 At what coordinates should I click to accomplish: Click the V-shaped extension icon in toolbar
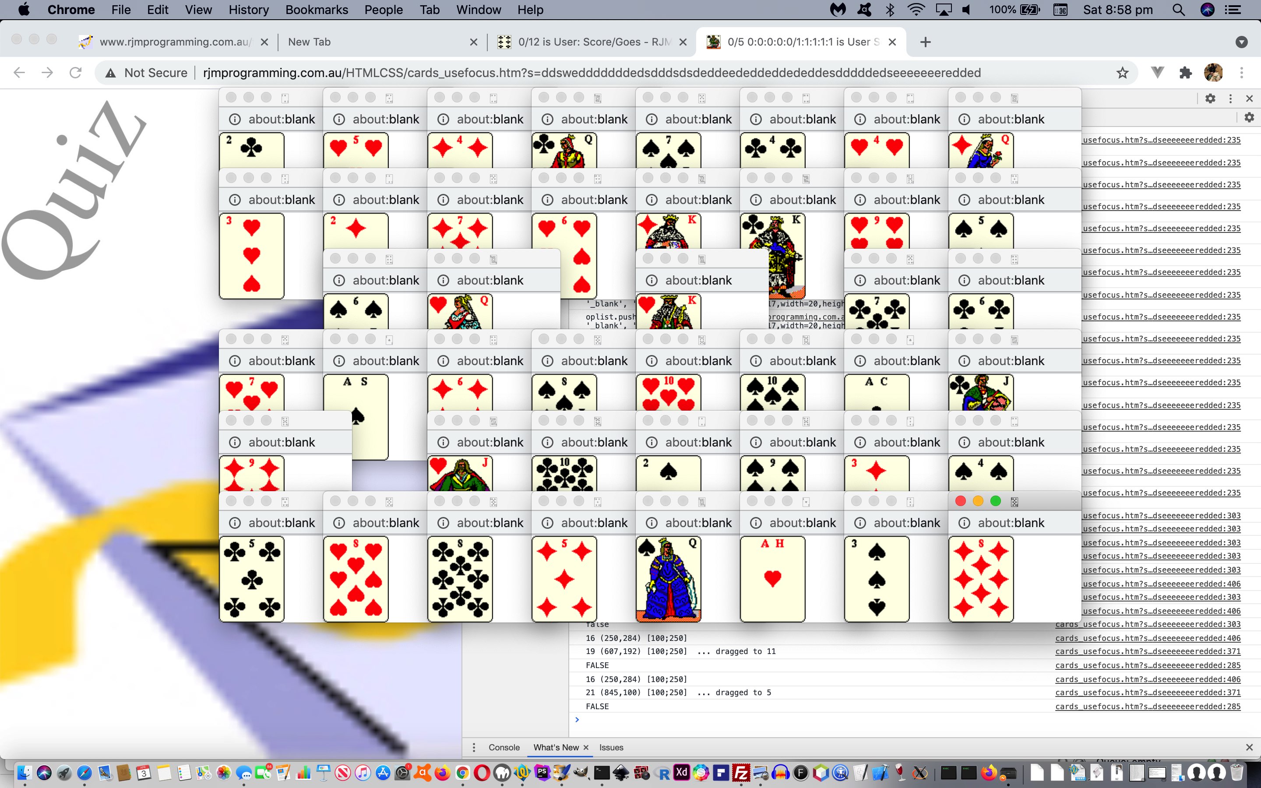(x=1157, y=72)
